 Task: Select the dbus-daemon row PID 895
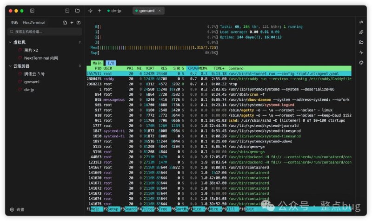(x=219, y=100)
